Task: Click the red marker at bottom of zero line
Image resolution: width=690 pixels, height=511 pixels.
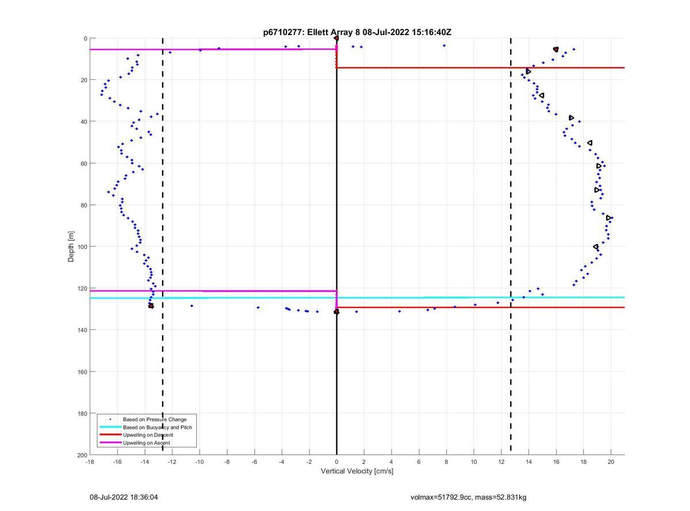Action: 336,312
